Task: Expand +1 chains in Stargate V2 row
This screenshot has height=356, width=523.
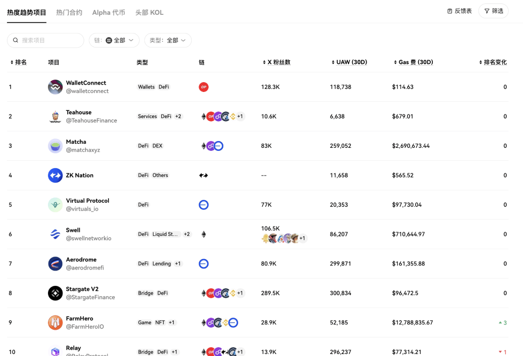Action: (240, 293)
